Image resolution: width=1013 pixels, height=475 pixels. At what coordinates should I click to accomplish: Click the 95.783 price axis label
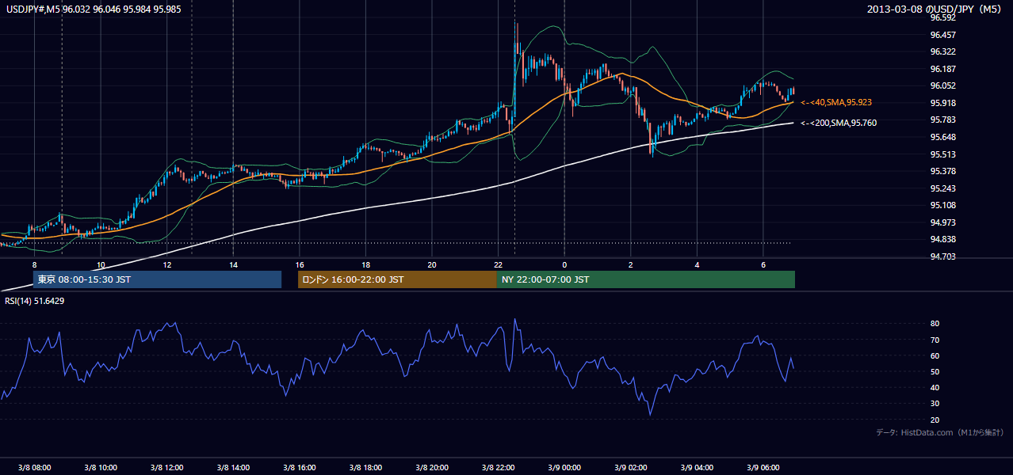pos(942,120)
